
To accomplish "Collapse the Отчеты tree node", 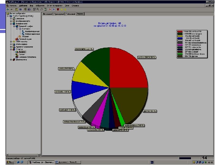I will click(11, 50).
